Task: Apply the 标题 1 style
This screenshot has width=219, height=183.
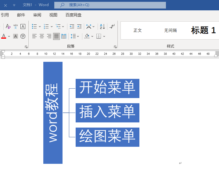Action: pyautogui.click(x=203, y=30)
